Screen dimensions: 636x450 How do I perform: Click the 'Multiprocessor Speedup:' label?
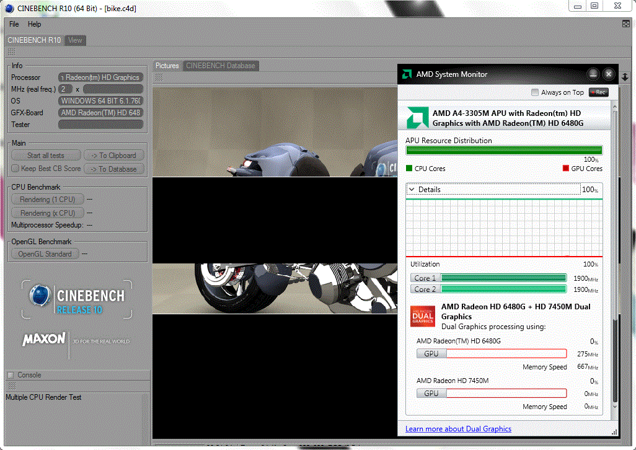coord(47,225)
